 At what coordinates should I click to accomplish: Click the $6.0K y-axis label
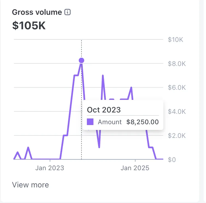(x=177, y=88)
